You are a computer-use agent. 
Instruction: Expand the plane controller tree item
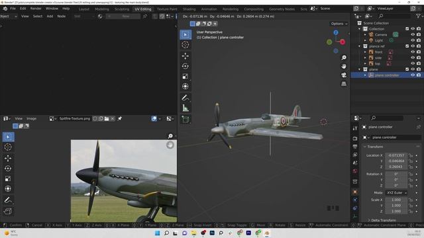[x=365, y=75]
